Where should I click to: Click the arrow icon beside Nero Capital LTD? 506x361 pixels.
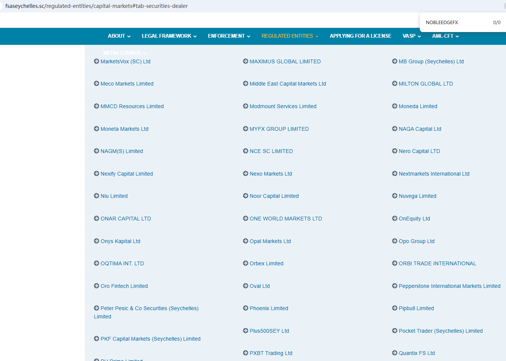point(395,151)
